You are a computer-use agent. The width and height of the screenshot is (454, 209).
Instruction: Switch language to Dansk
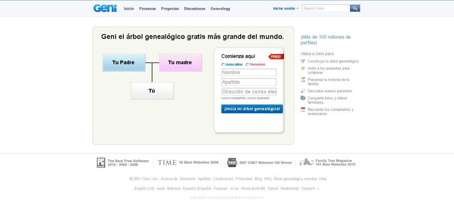tap(273, 189)
